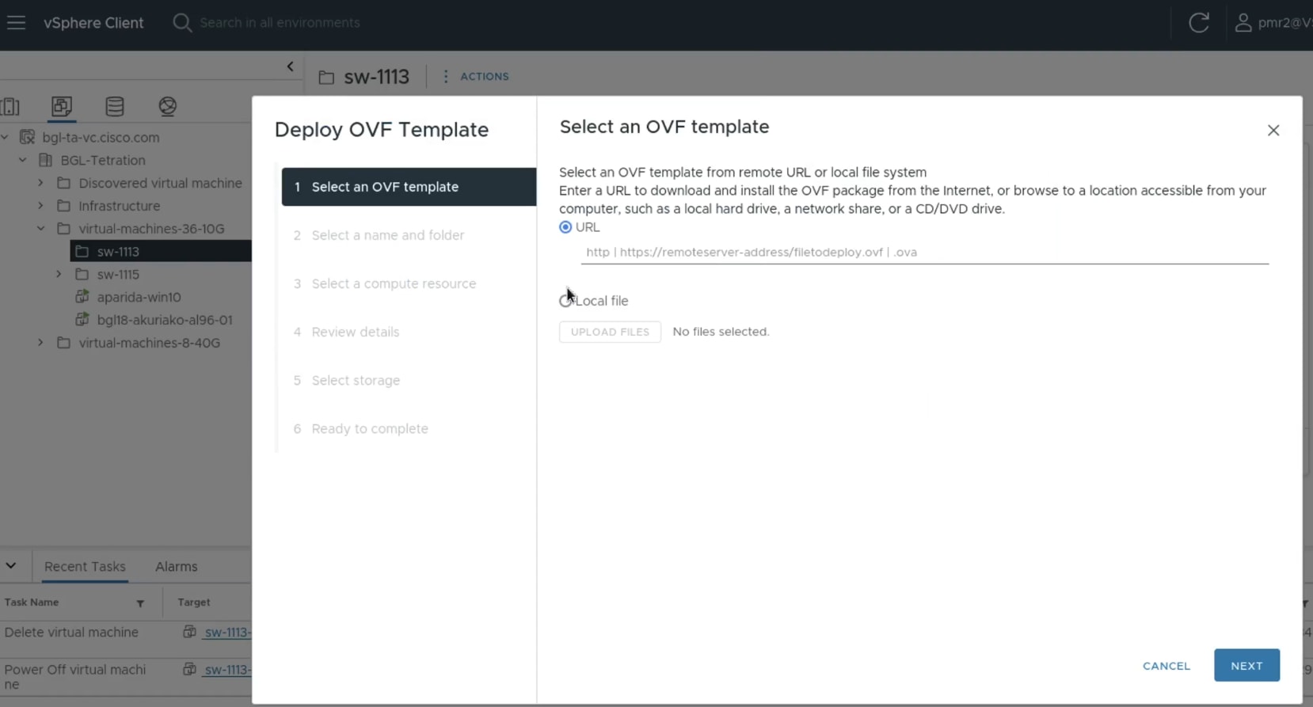1313x707 pixels.
Task: Open the Recent Tasks tab
Action: (85, 566)
